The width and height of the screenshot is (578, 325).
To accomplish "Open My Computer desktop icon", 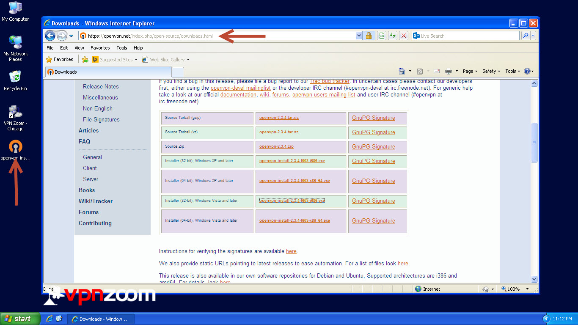I will tap(16, 11).
